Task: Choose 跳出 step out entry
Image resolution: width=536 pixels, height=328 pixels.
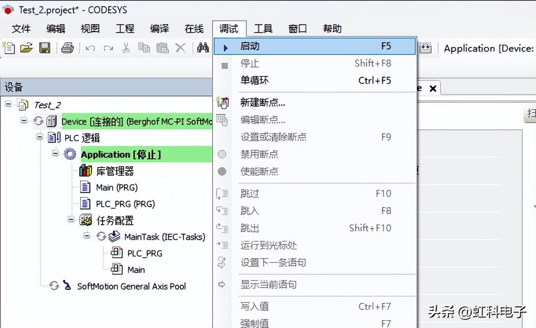Action: point(315,228)
